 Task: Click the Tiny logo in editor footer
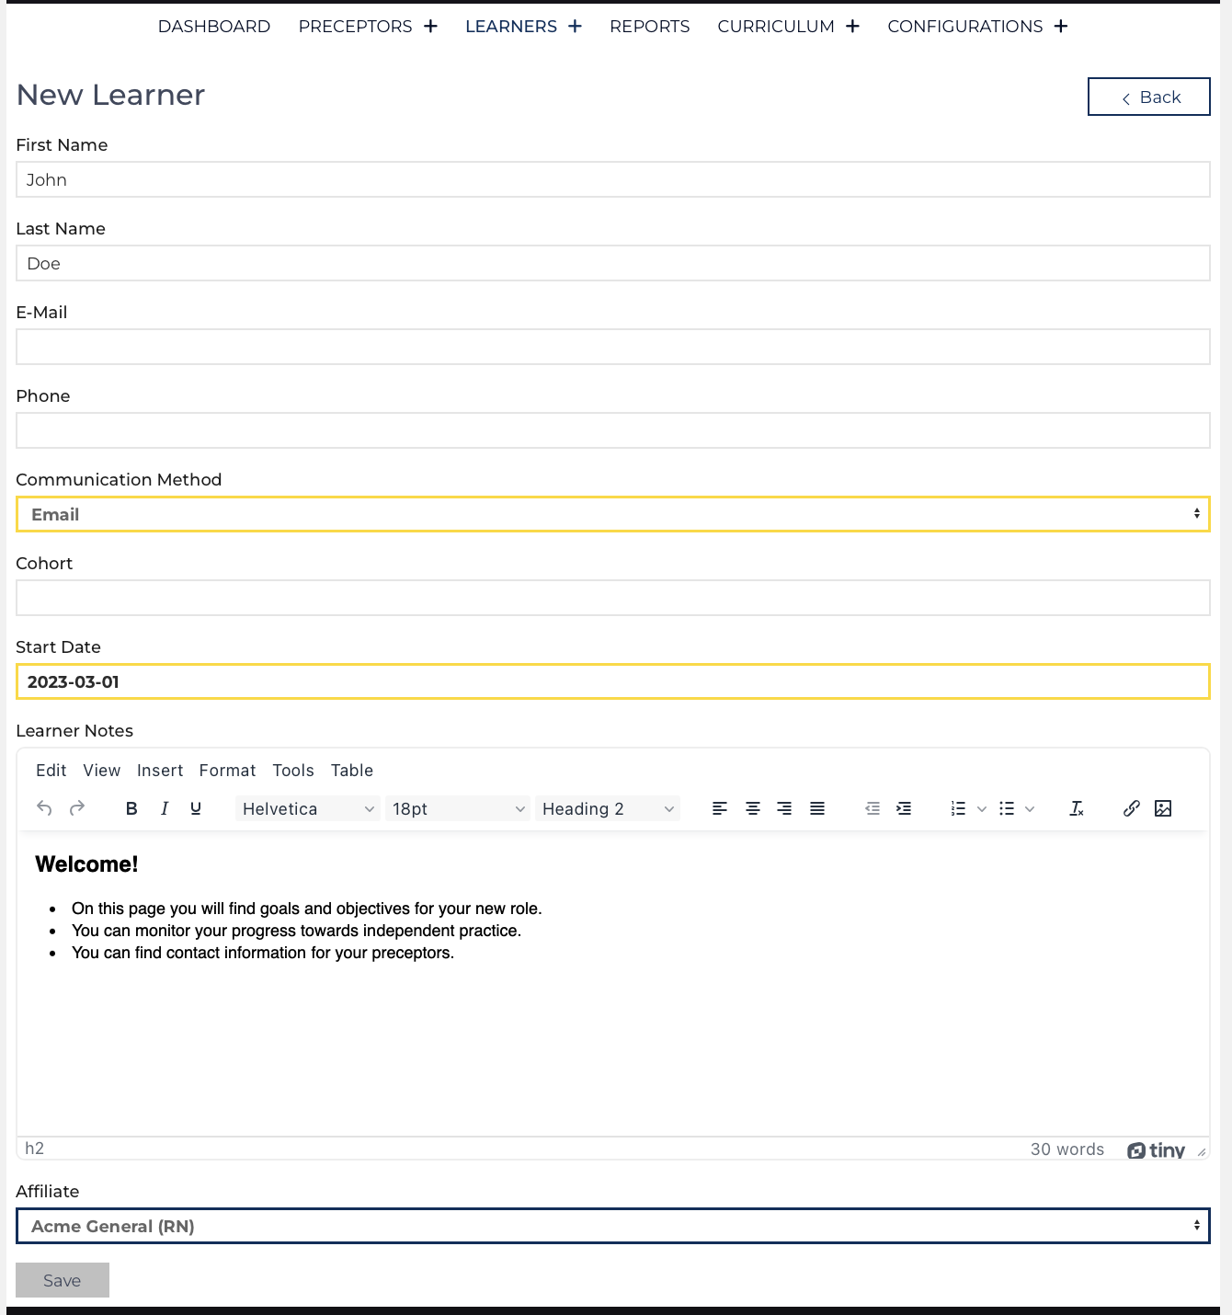coord(1156,1150)
